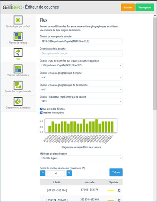Click the Symbologie par défaut label
The width and height of the screenshot is (157, 202).
pos(18,26)
